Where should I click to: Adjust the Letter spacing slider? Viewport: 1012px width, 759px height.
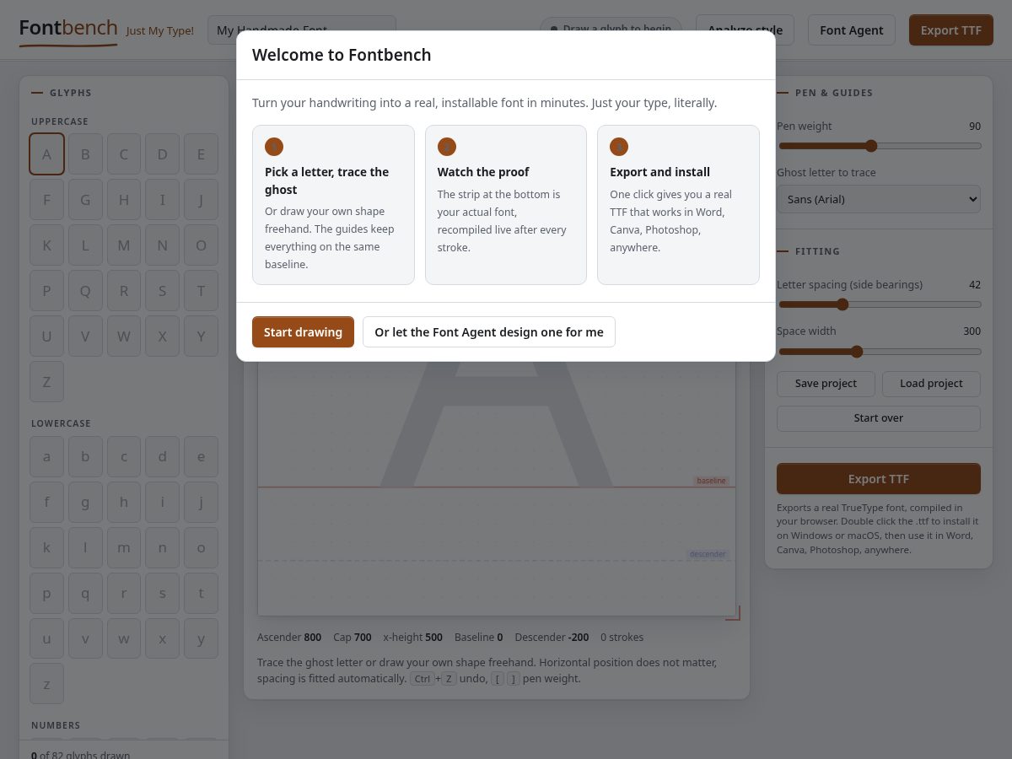879,304
